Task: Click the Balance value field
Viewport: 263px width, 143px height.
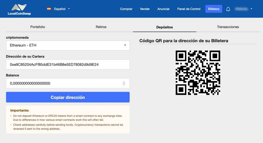Action: [x=68, y=83]
